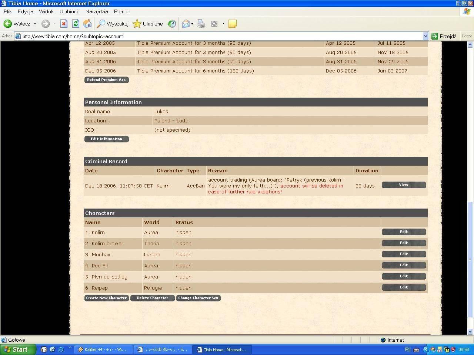Expand hidden tray icons arrow
The height and width of the screenshot is (355, 474).
(x=426, y=349)
